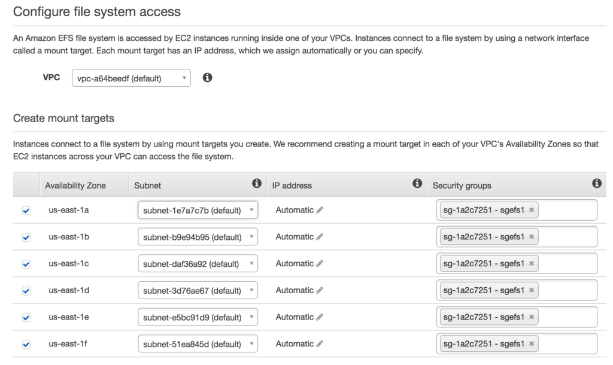Open subnet-b9e94b95 dropdown for us-east-1b
Viewport: 613px width, 365px height.
tap(198, 237)
